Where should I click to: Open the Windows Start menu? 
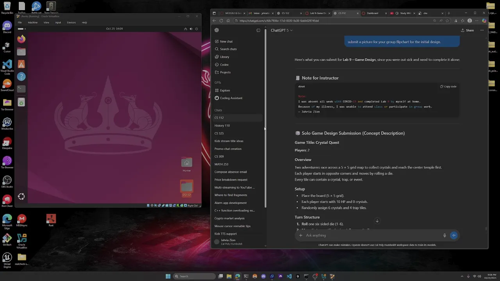point(168,276)
